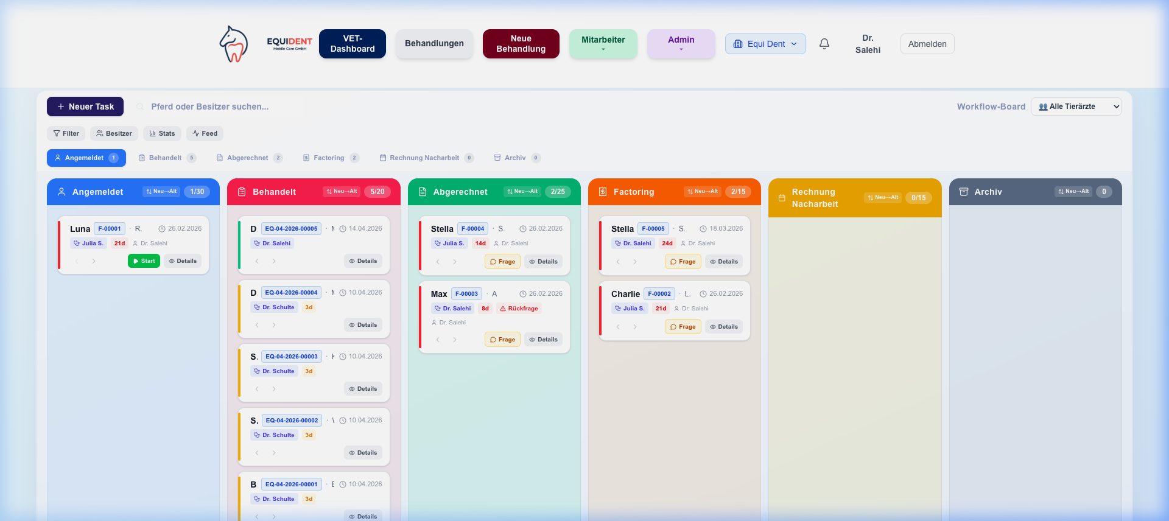Image resolution: width=1169 pixels, height=521 pixels.
Task: Create a new task with Neuer Task
Action: coord(85,107)
